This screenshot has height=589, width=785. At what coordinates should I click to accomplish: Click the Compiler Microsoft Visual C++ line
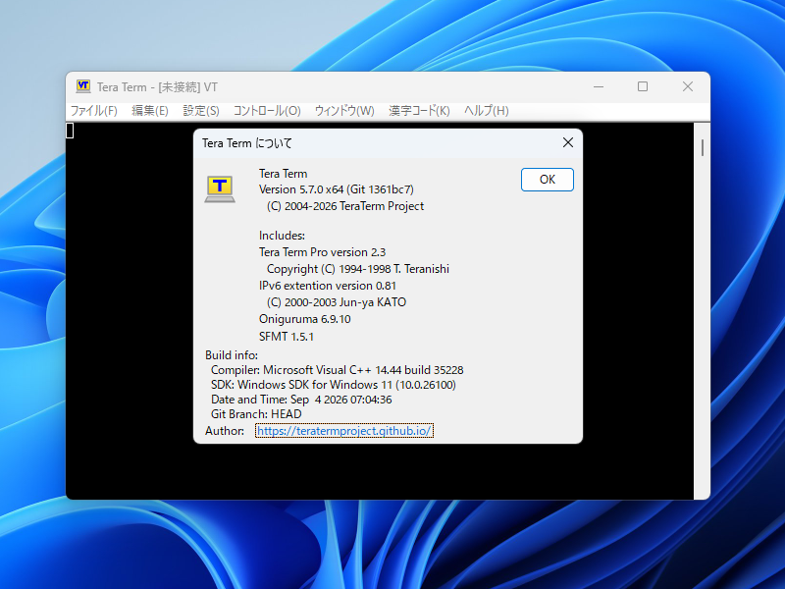(337, 370)
